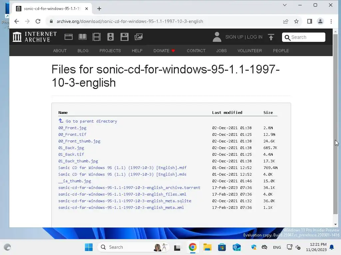The image size is (341, 255).
Task: Reload the page with the refresh icon
Action: 38,21
